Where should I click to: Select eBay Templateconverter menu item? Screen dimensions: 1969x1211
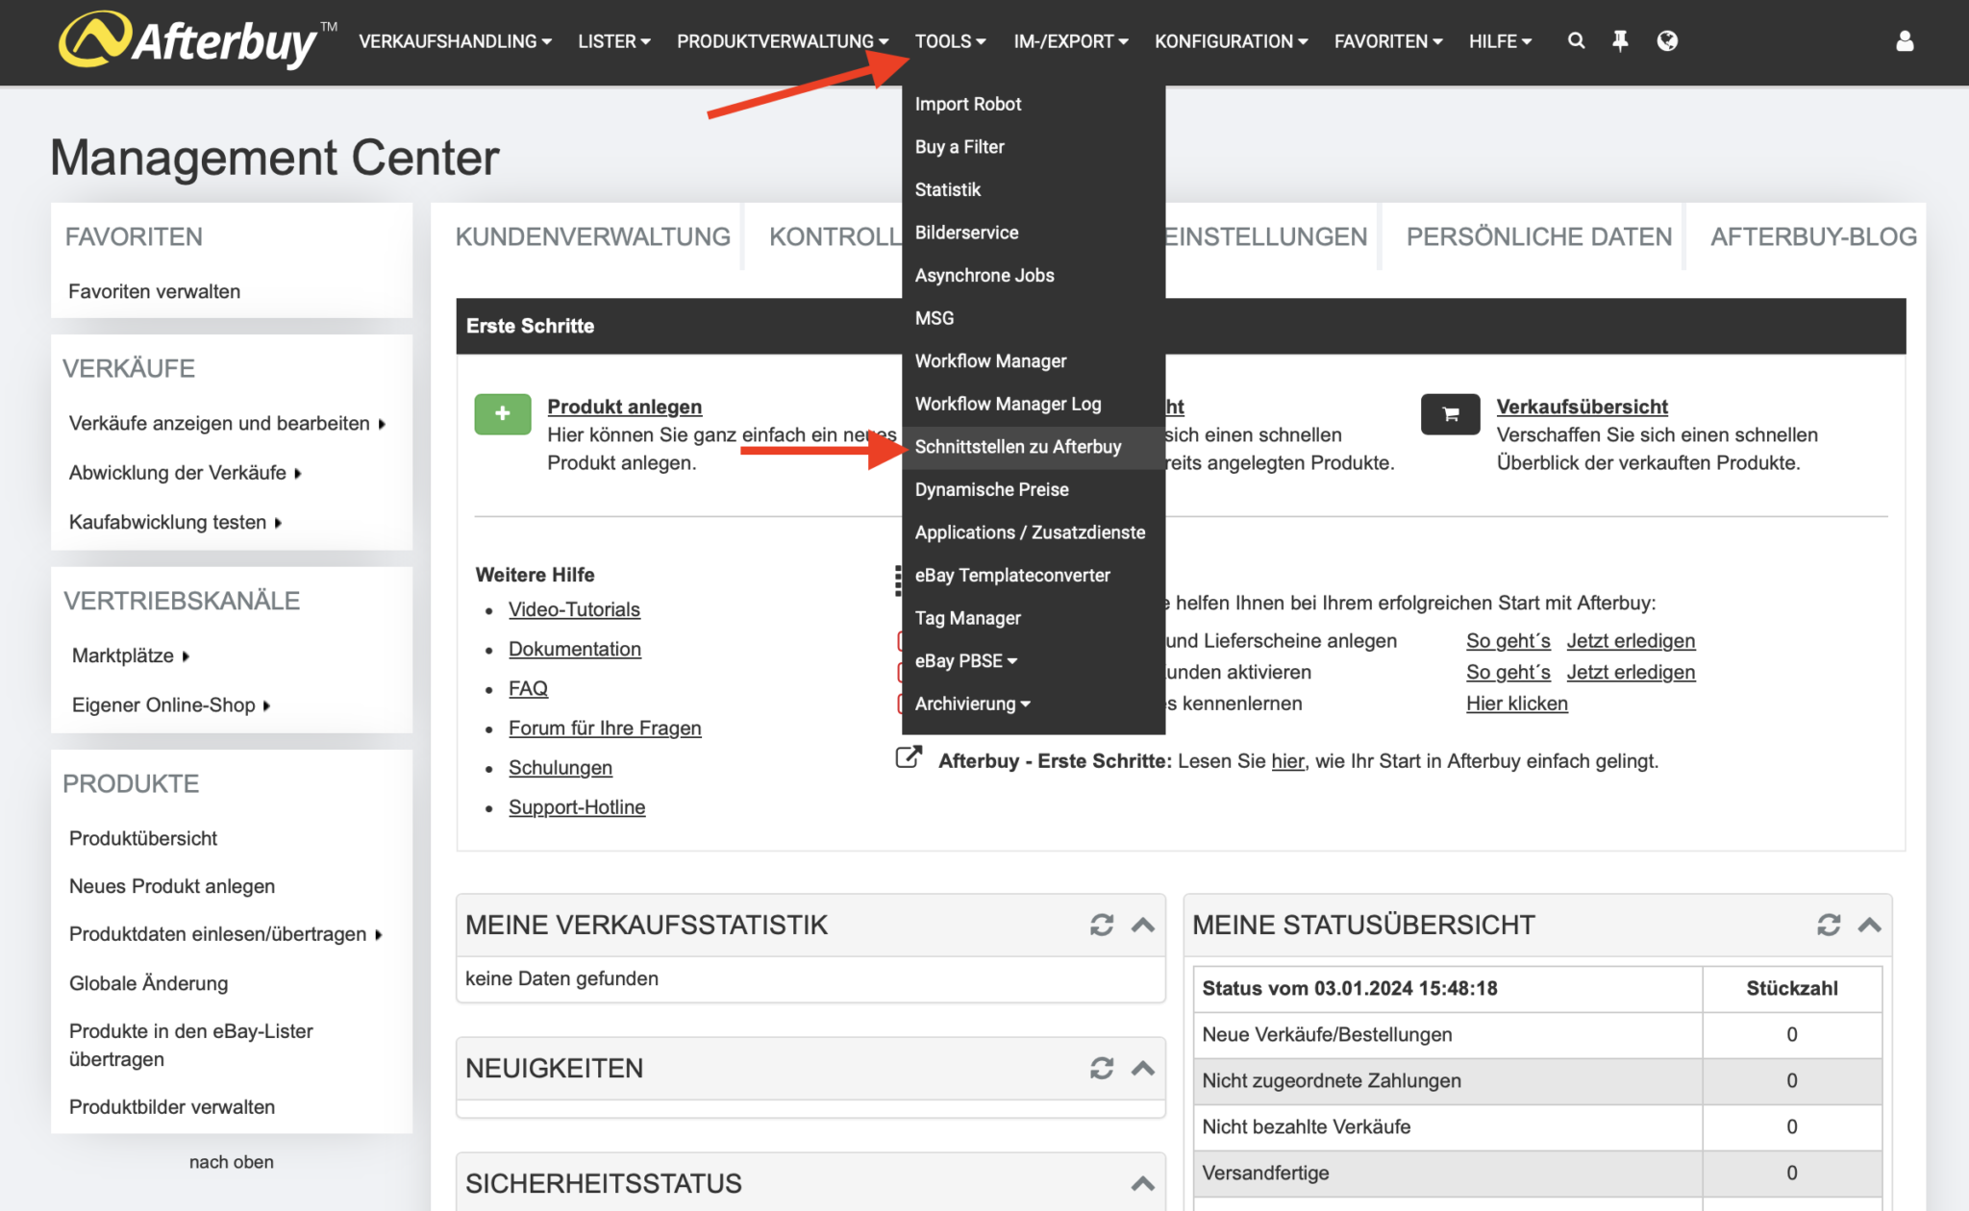tap(1034, 575)
